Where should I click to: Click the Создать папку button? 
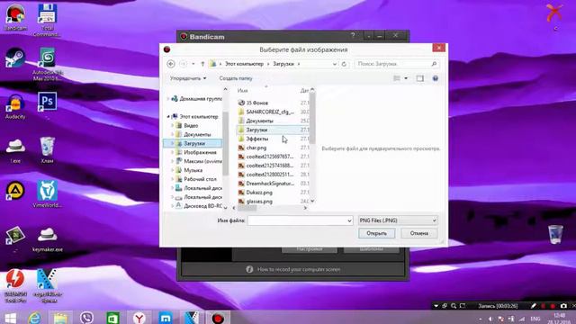(x=236, y=78)
